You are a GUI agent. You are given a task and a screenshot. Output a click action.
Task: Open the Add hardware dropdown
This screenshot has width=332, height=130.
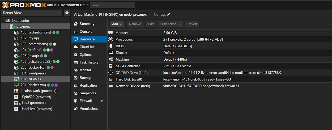tap(117, 24)
